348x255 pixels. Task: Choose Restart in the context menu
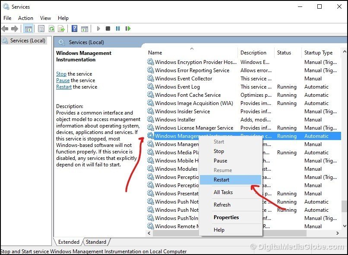coord(231,180)
